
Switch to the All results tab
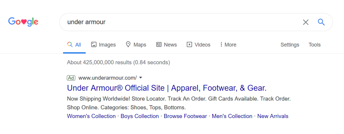pos(74,44)
